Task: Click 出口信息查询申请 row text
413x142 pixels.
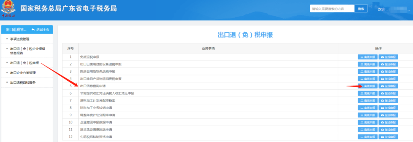Action: (x=93, y=86)
